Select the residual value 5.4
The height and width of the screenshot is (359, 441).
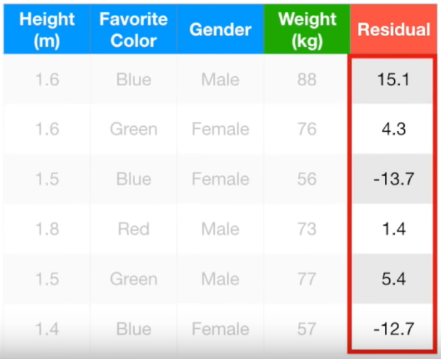coord(393,278)
